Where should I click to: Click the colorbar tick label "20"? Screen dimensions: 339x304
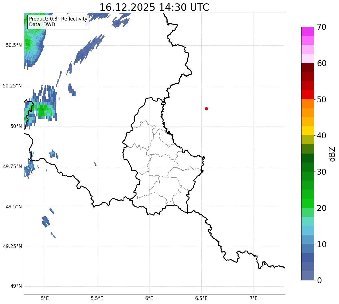tap(322, 208)
